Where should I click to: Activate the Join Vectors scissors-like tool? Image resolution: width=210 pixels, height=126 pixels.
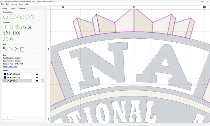point(17,49)
